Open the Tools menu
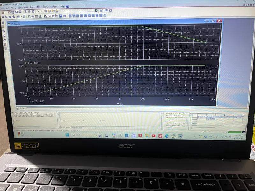The image size is (255, 191). (45, 7)
